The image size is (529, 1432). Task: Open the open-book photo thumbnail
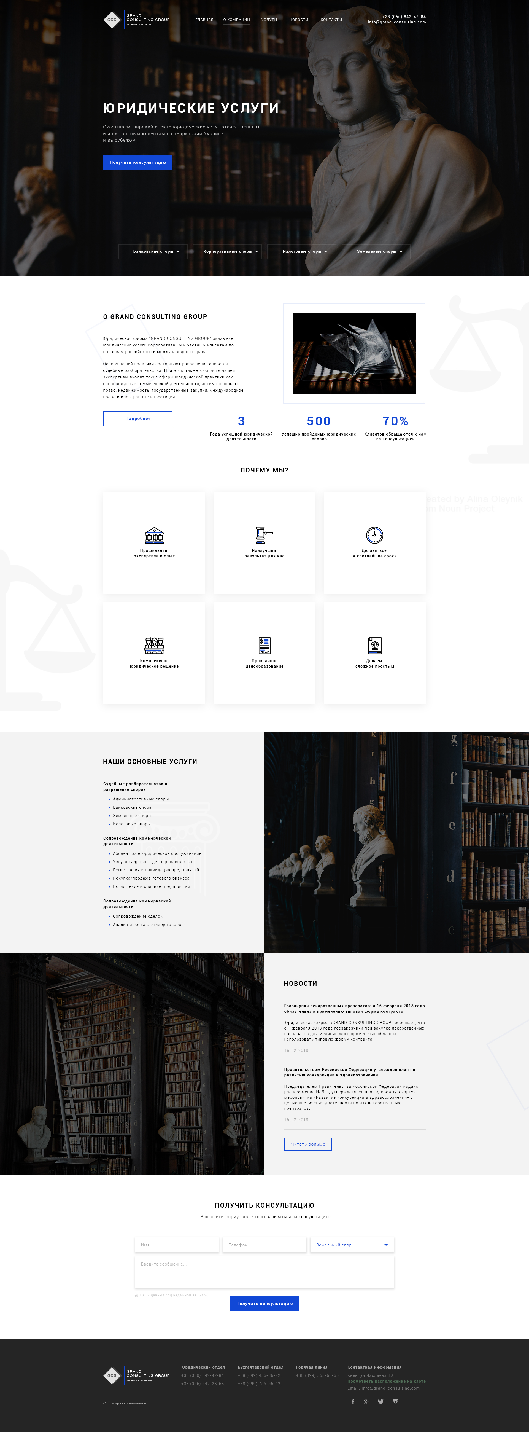[355, 354]
